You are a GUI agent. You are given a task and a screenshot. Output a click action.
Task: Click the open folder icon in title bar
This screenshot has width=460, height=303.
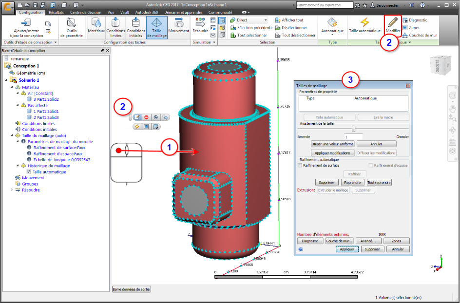[27, 5]
